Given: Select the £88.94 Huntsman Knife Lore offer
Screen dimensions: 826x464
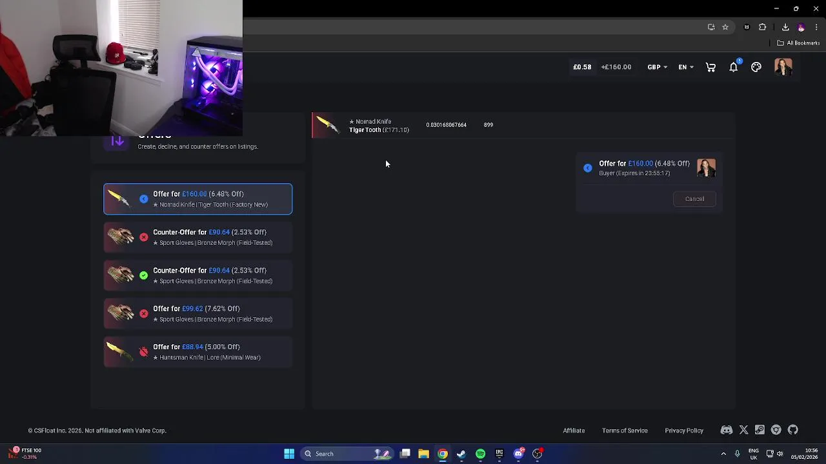Looking at the screenshot, I should point(197,352).
